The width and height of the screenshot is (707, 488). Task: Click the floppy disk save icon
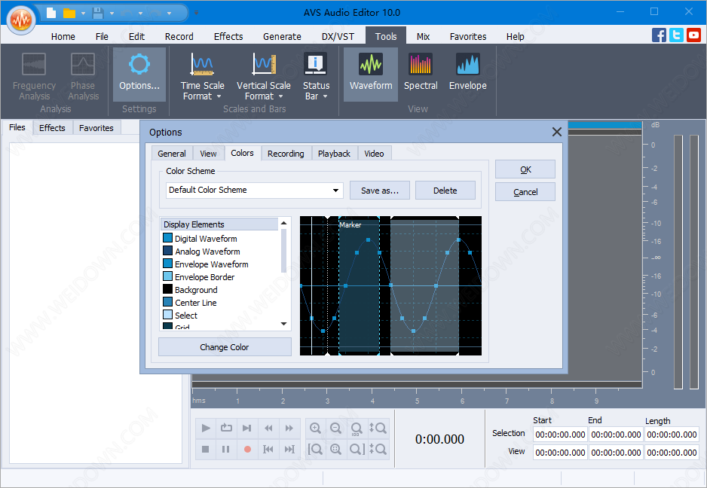(x=98, y=13)
